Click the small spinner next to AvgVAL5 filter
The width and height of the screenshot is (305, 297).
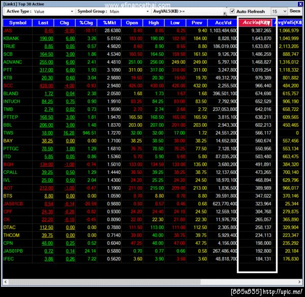coord(225,13)
